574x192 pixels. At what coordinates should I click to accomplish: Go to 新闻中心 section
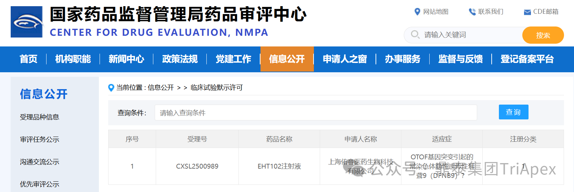pyautogui.click(x=126, y=59)
